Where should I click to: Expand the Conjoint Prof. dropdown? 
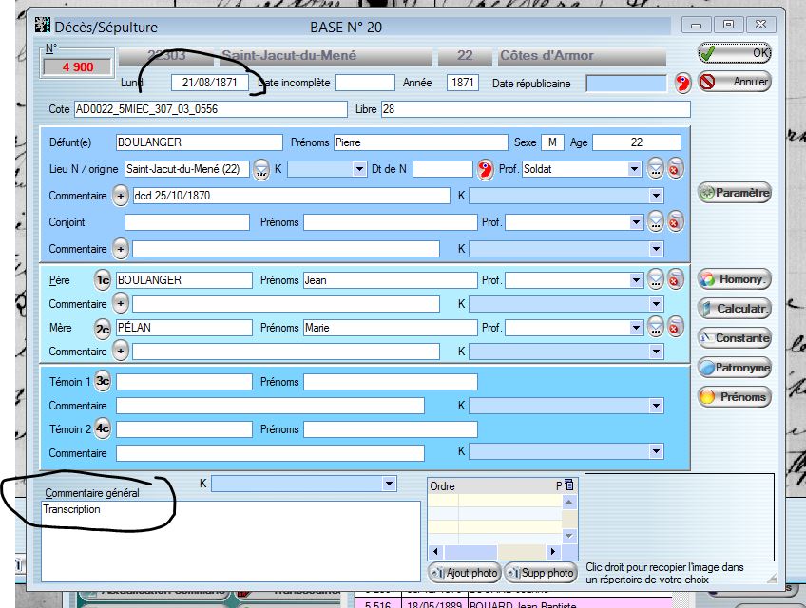tap(635, 222)
